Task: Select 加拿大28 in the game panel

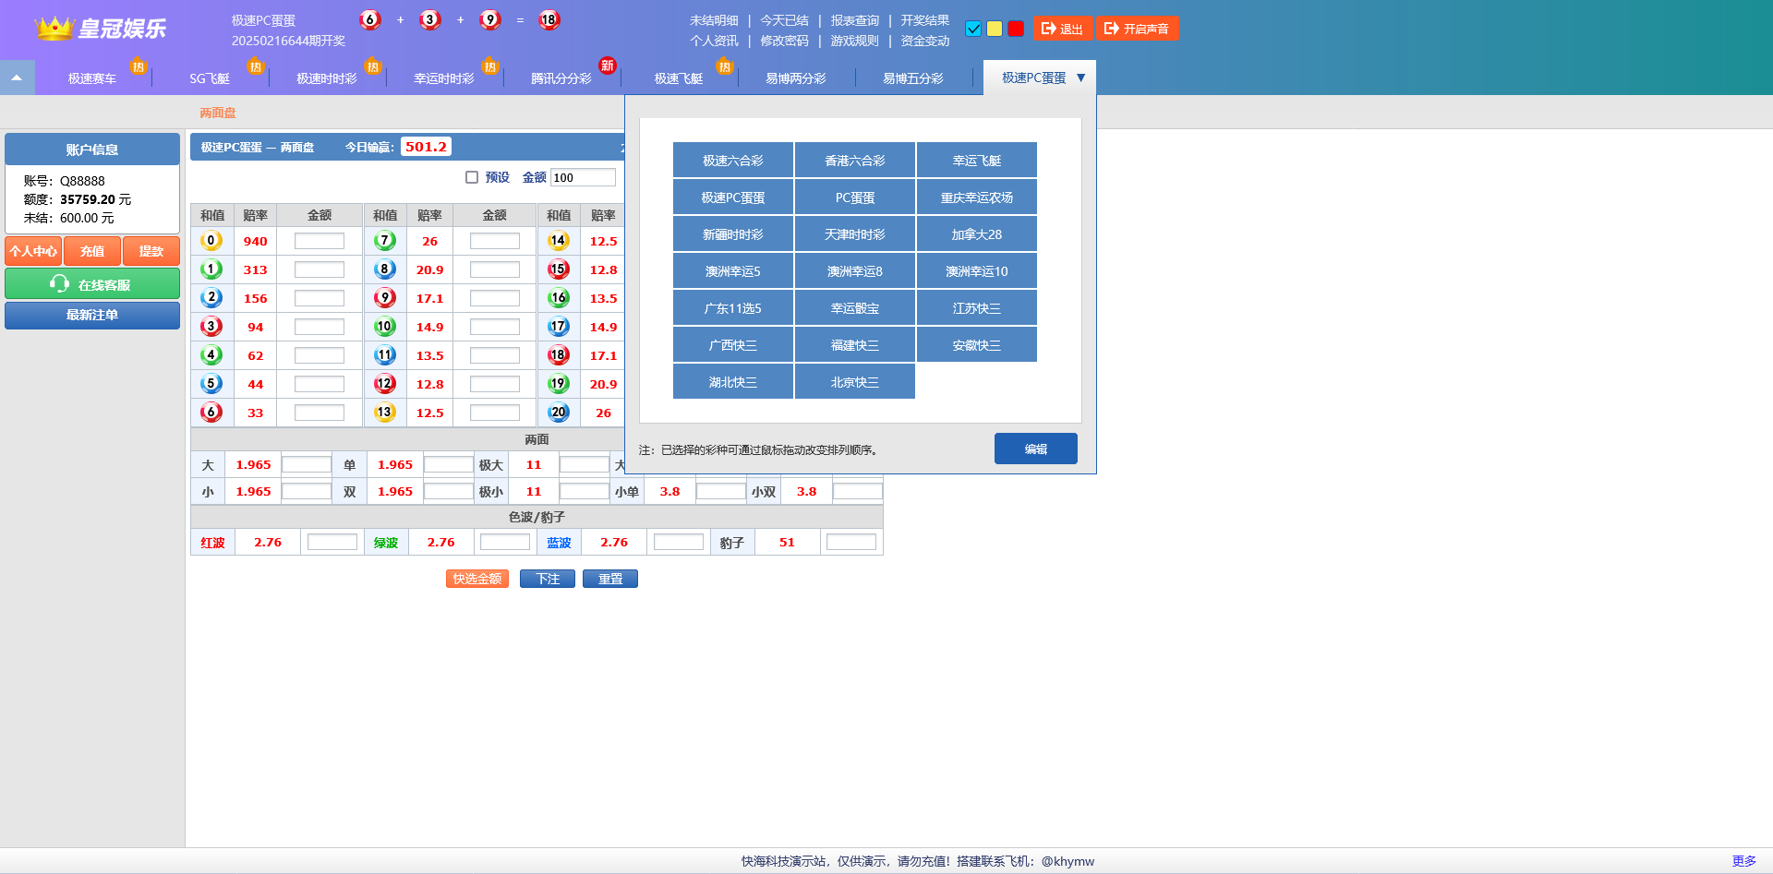Action: click(977, 234)
